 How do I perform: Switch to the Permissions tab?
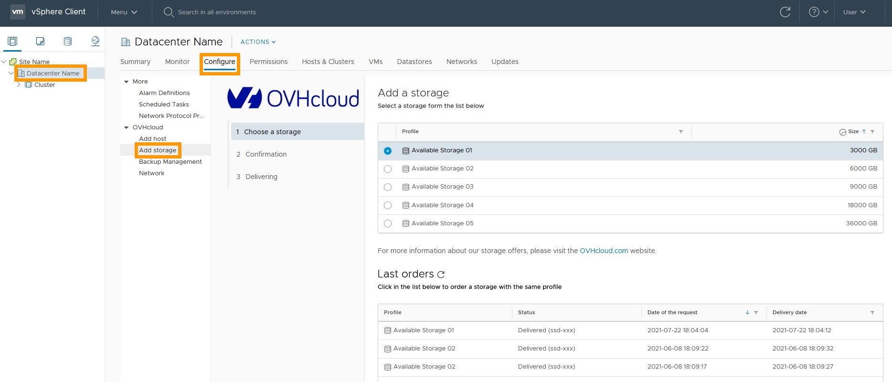(x=268, y=62)
